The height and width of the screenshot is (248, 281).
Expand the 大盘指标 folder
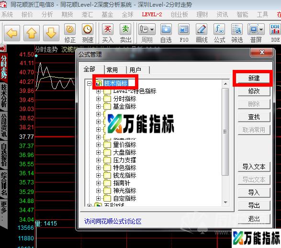pos(98,153)
